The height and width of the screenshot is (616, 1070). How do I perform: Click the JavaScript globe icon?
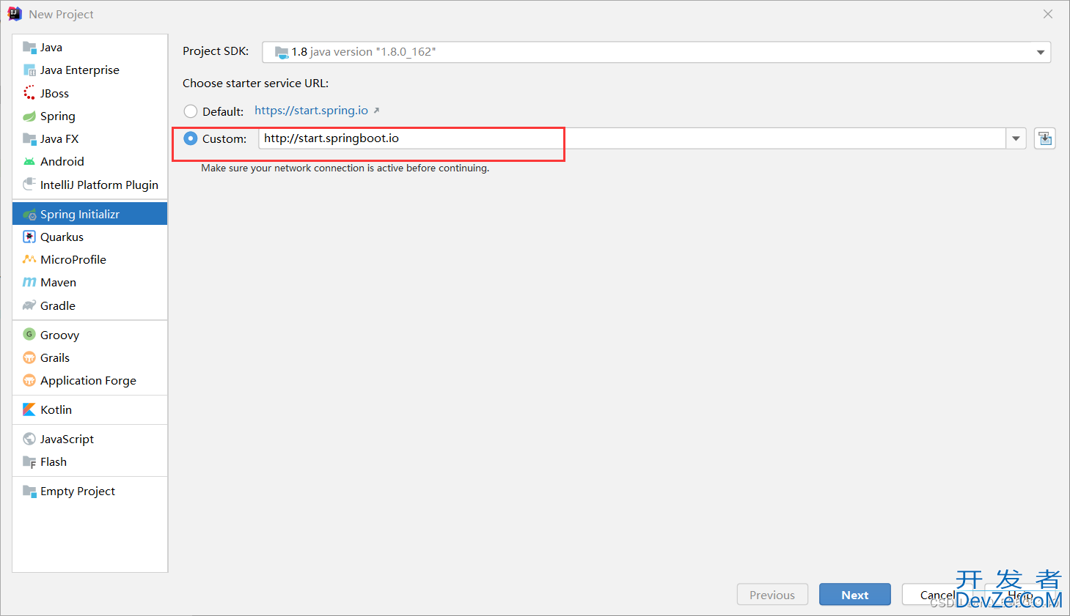pyautogui.click(x=29, y=439)
